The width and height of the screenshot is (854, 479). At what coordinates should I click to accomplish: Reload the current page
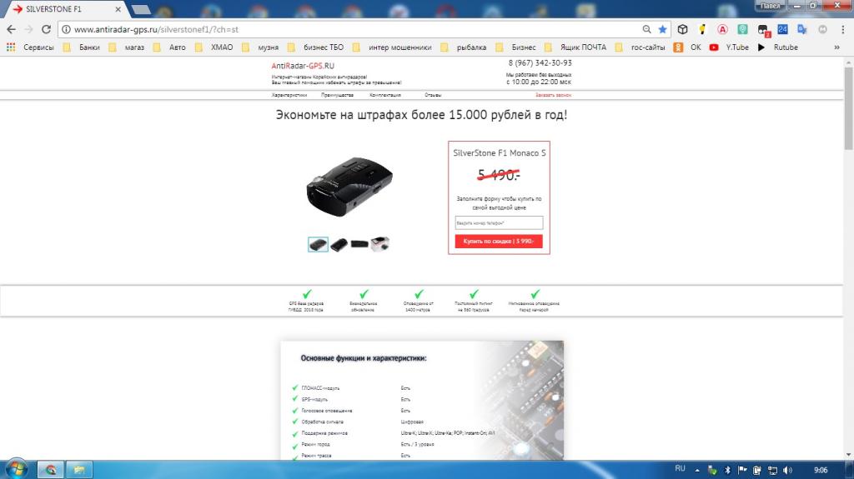[47, 29]
